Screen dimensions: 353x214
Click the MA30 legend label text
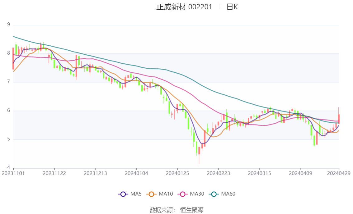coord(197,194)
